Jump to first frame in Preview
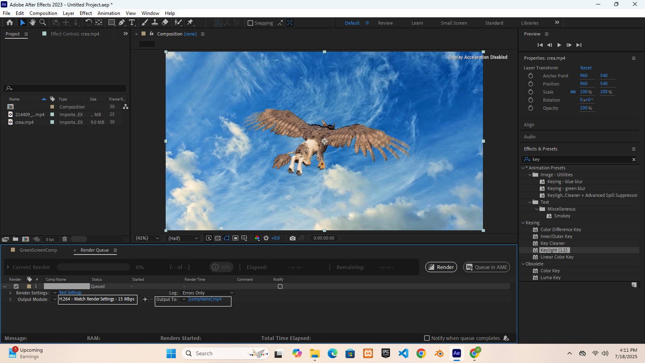 tap(540, 45)
